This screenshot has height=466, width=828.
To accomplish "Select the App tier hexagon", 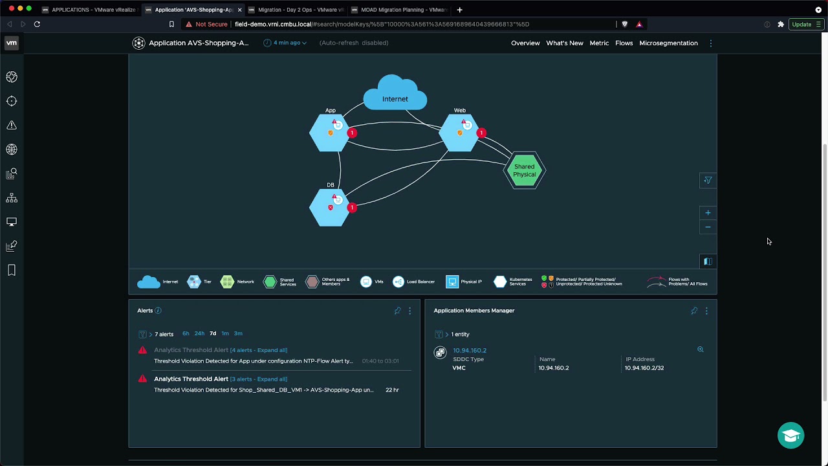I will coord(330,133).
